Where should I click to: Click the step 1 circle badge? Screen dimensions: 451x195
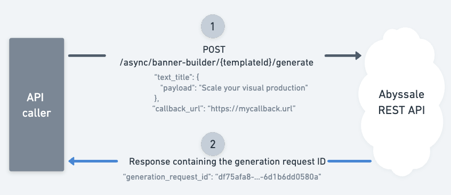(213, 27)
